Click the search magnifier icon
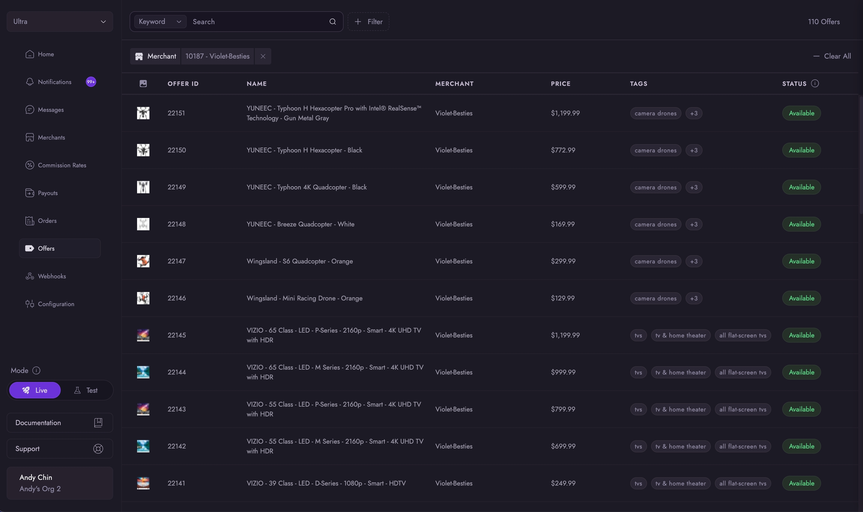Viewport: 863px width, 512px height. pyautogui.click(x=332, y=22)
